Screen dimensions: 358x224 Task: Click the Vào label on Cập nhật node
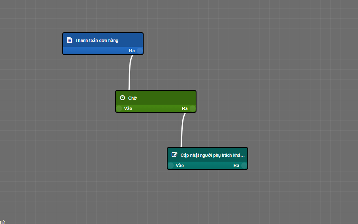tap(180, 165)
